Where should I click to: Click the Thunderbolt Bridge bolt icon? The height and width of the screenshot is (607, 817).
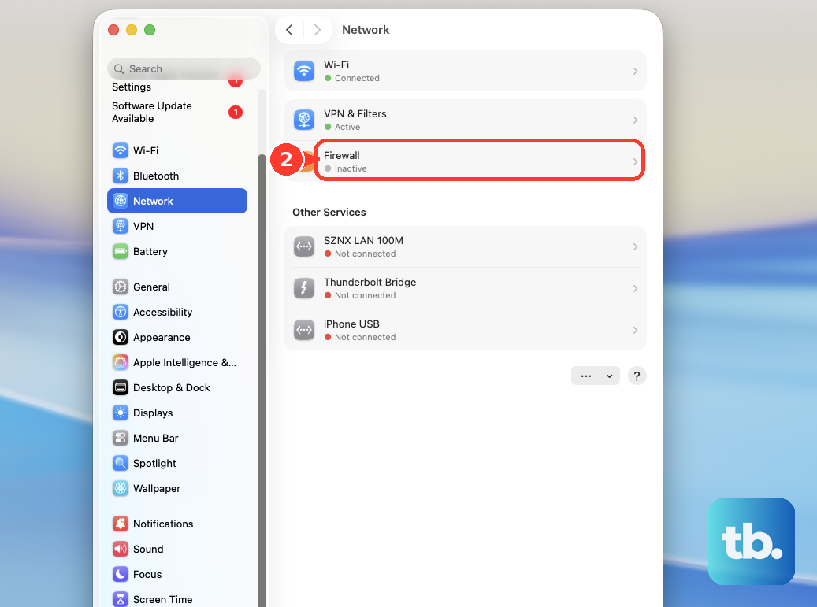(304, 288)
